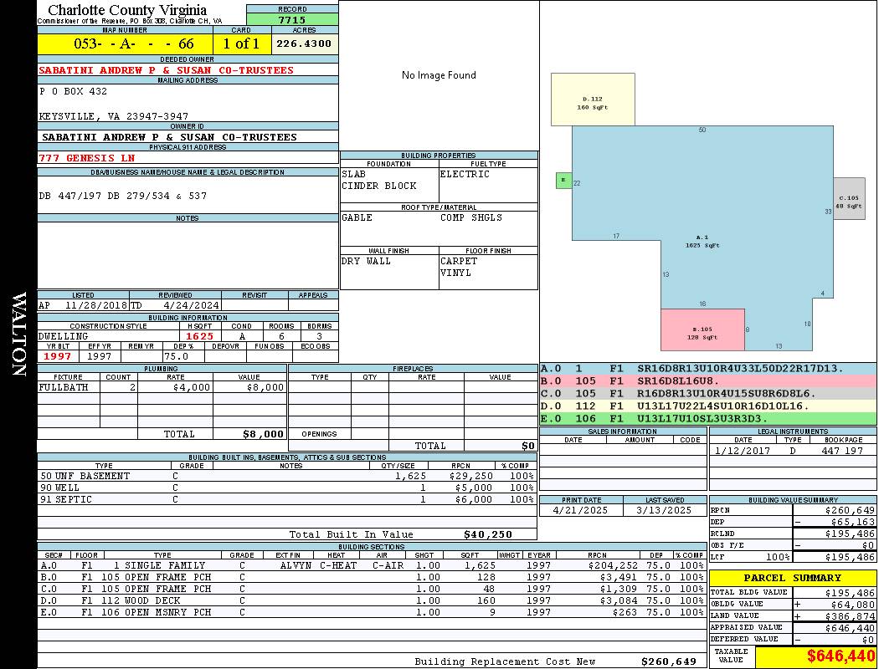Click floor finish 'CARPET'

[x=459, y=262]
